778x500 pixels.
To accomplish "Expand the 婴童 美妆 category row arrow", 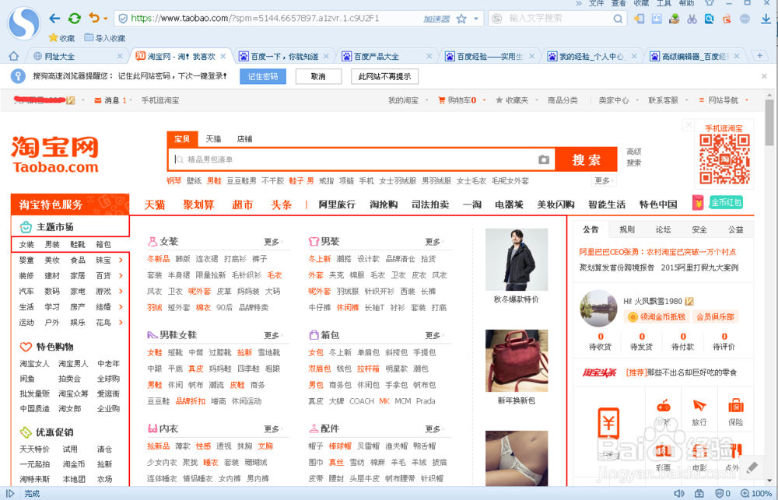I will (121, 260).
